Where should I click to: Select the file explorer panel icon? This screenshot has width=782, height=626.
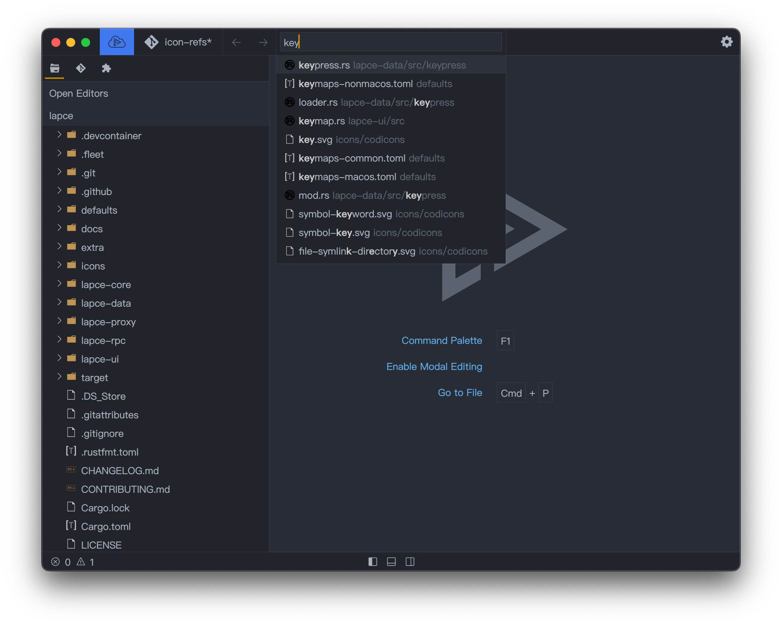click(x=55, y=68)
